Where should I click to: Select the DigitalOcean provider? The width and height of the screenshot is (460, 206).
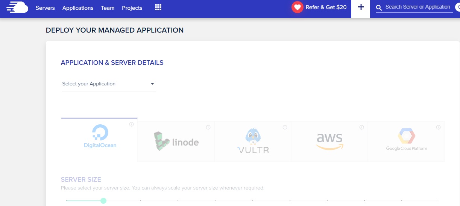99,140
